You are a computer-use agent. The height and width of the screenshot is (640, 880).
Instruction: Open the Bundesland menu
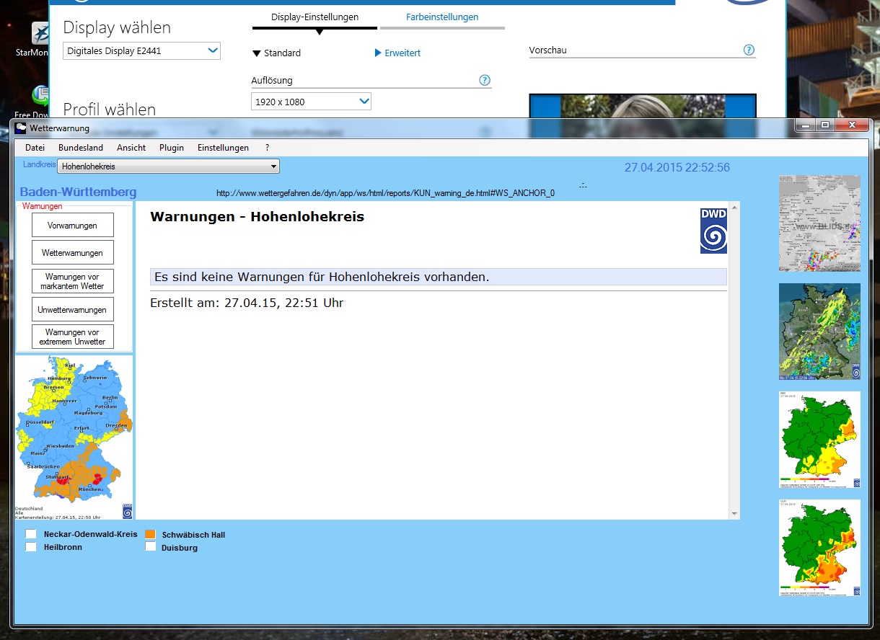76,148
